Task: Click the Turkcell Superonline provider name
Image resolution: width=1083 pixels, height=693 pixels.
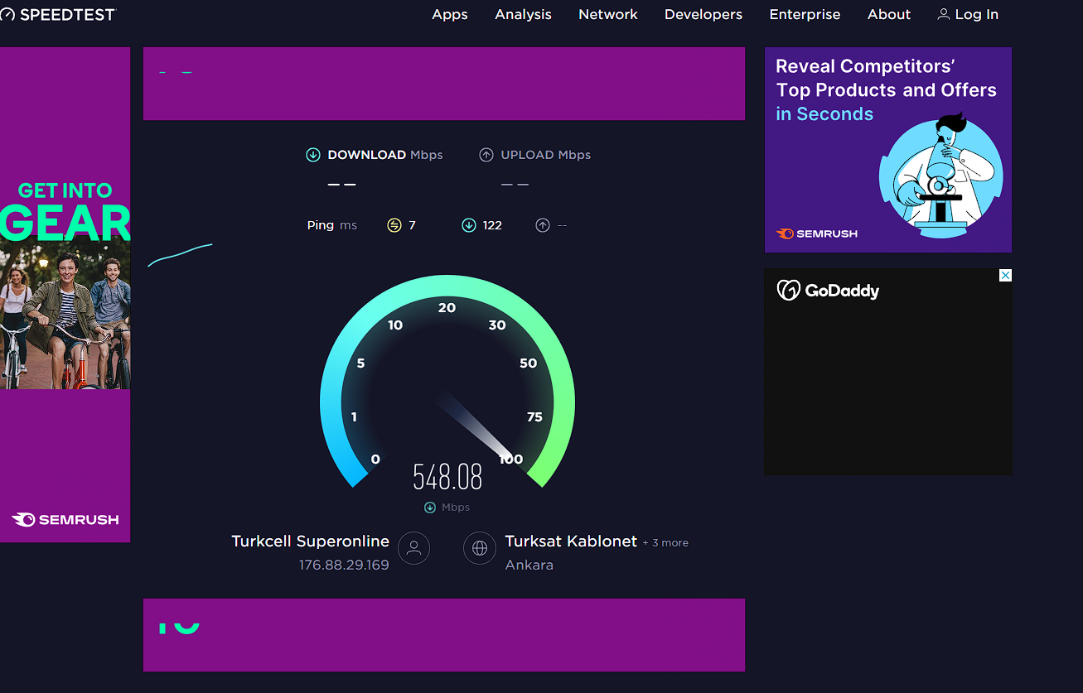Action: coord(310,541)
